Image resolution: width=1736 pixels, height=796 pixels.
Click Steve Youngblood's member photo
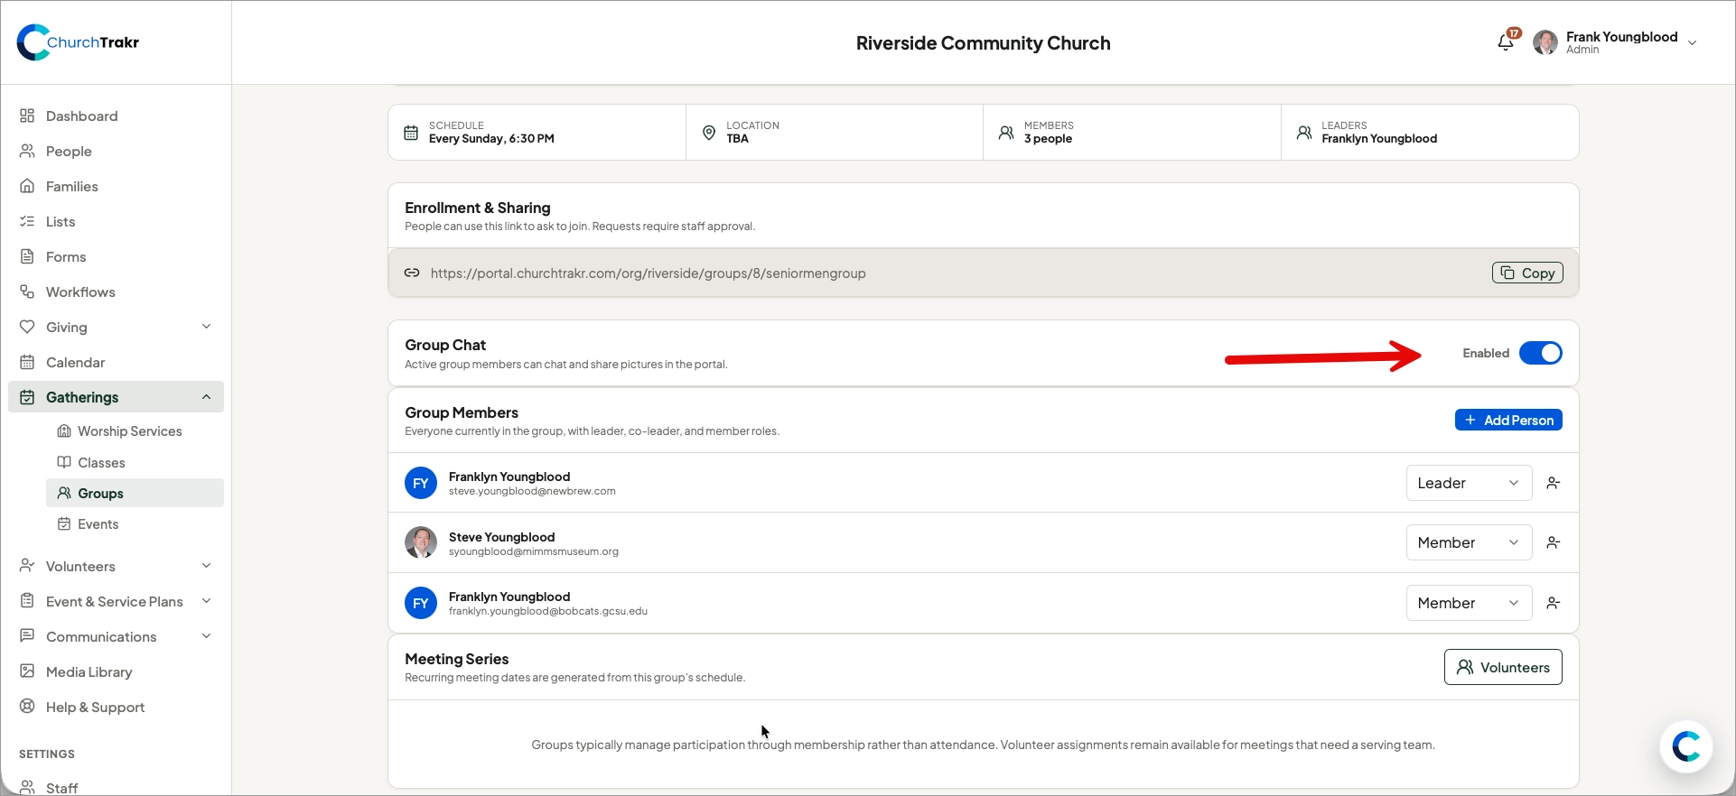click(421, 543)
